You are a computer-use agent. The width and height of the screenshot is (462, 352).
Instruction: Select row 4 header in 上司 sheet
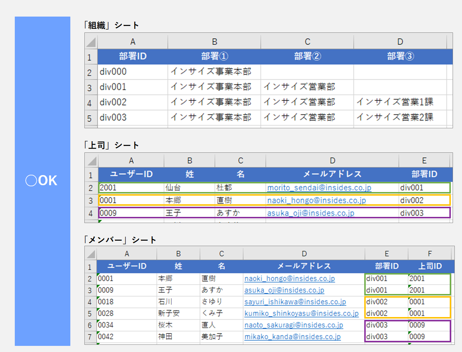click(91, 213)
